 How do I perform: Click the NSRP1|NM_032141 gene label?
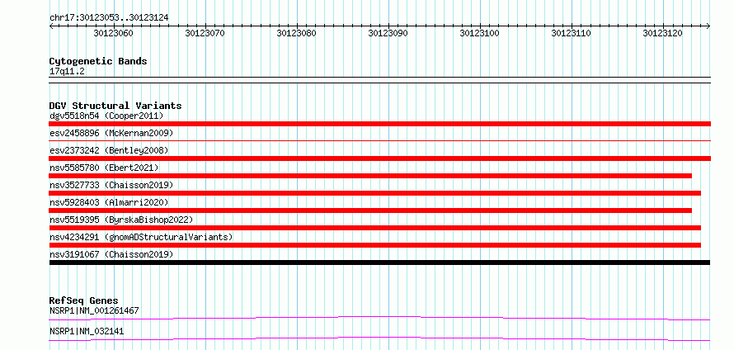click(x=86, y=331)
